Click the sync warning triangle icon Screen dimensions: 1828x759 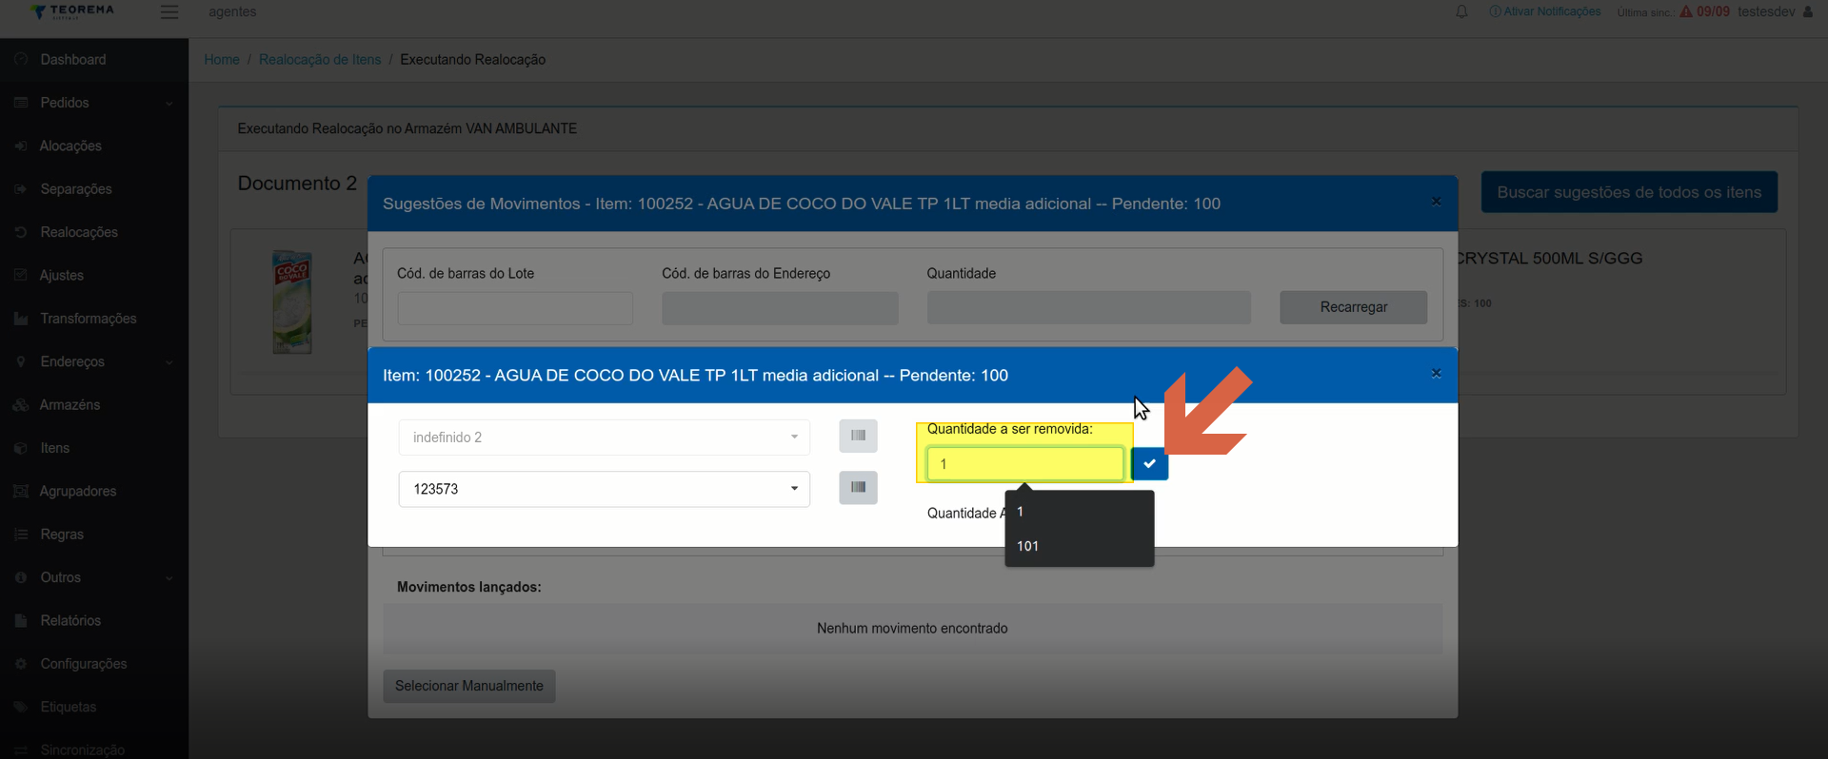tap(1686, 11)
